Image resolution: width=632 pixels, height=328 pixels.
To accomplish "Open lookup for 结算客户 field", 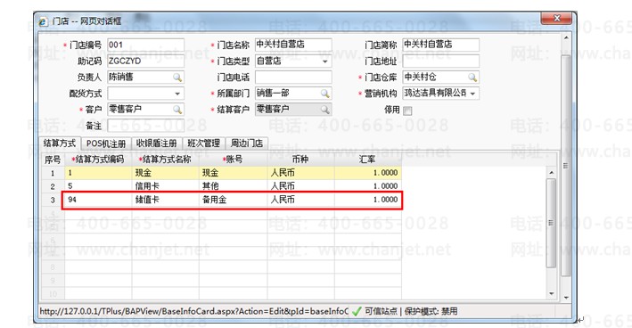I will tap(324, 110).
